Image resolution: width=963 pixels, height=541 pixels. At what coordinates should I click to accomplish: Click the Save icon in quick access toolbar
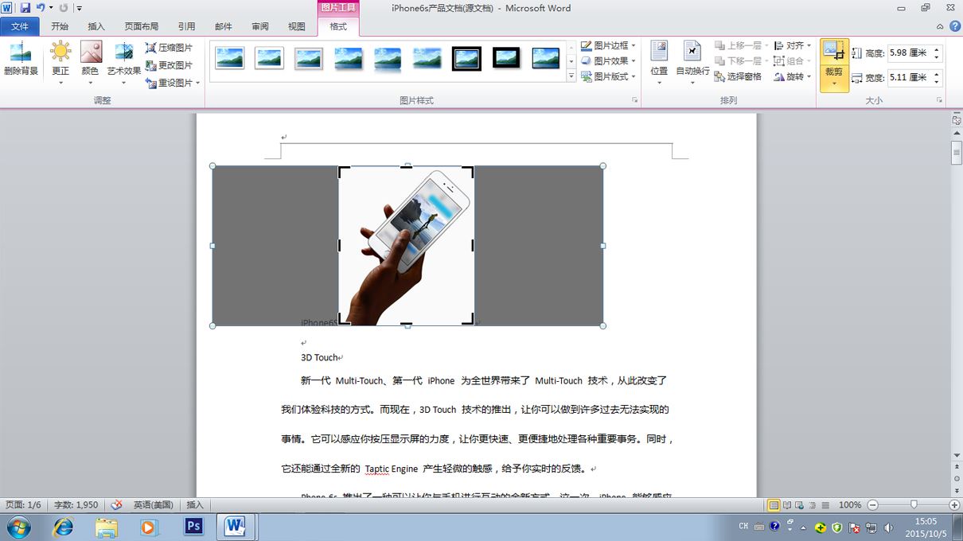click(25, 8)
